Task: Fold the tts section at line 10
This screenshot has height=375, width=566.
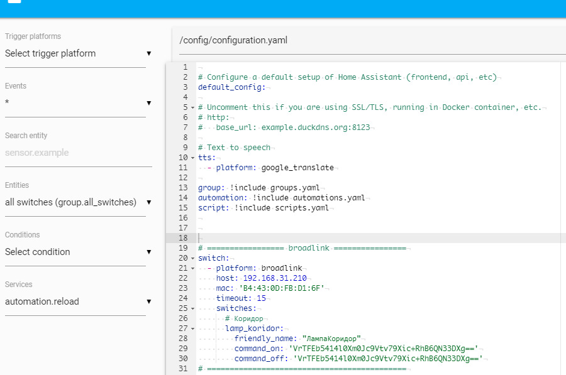Action: 192,158
